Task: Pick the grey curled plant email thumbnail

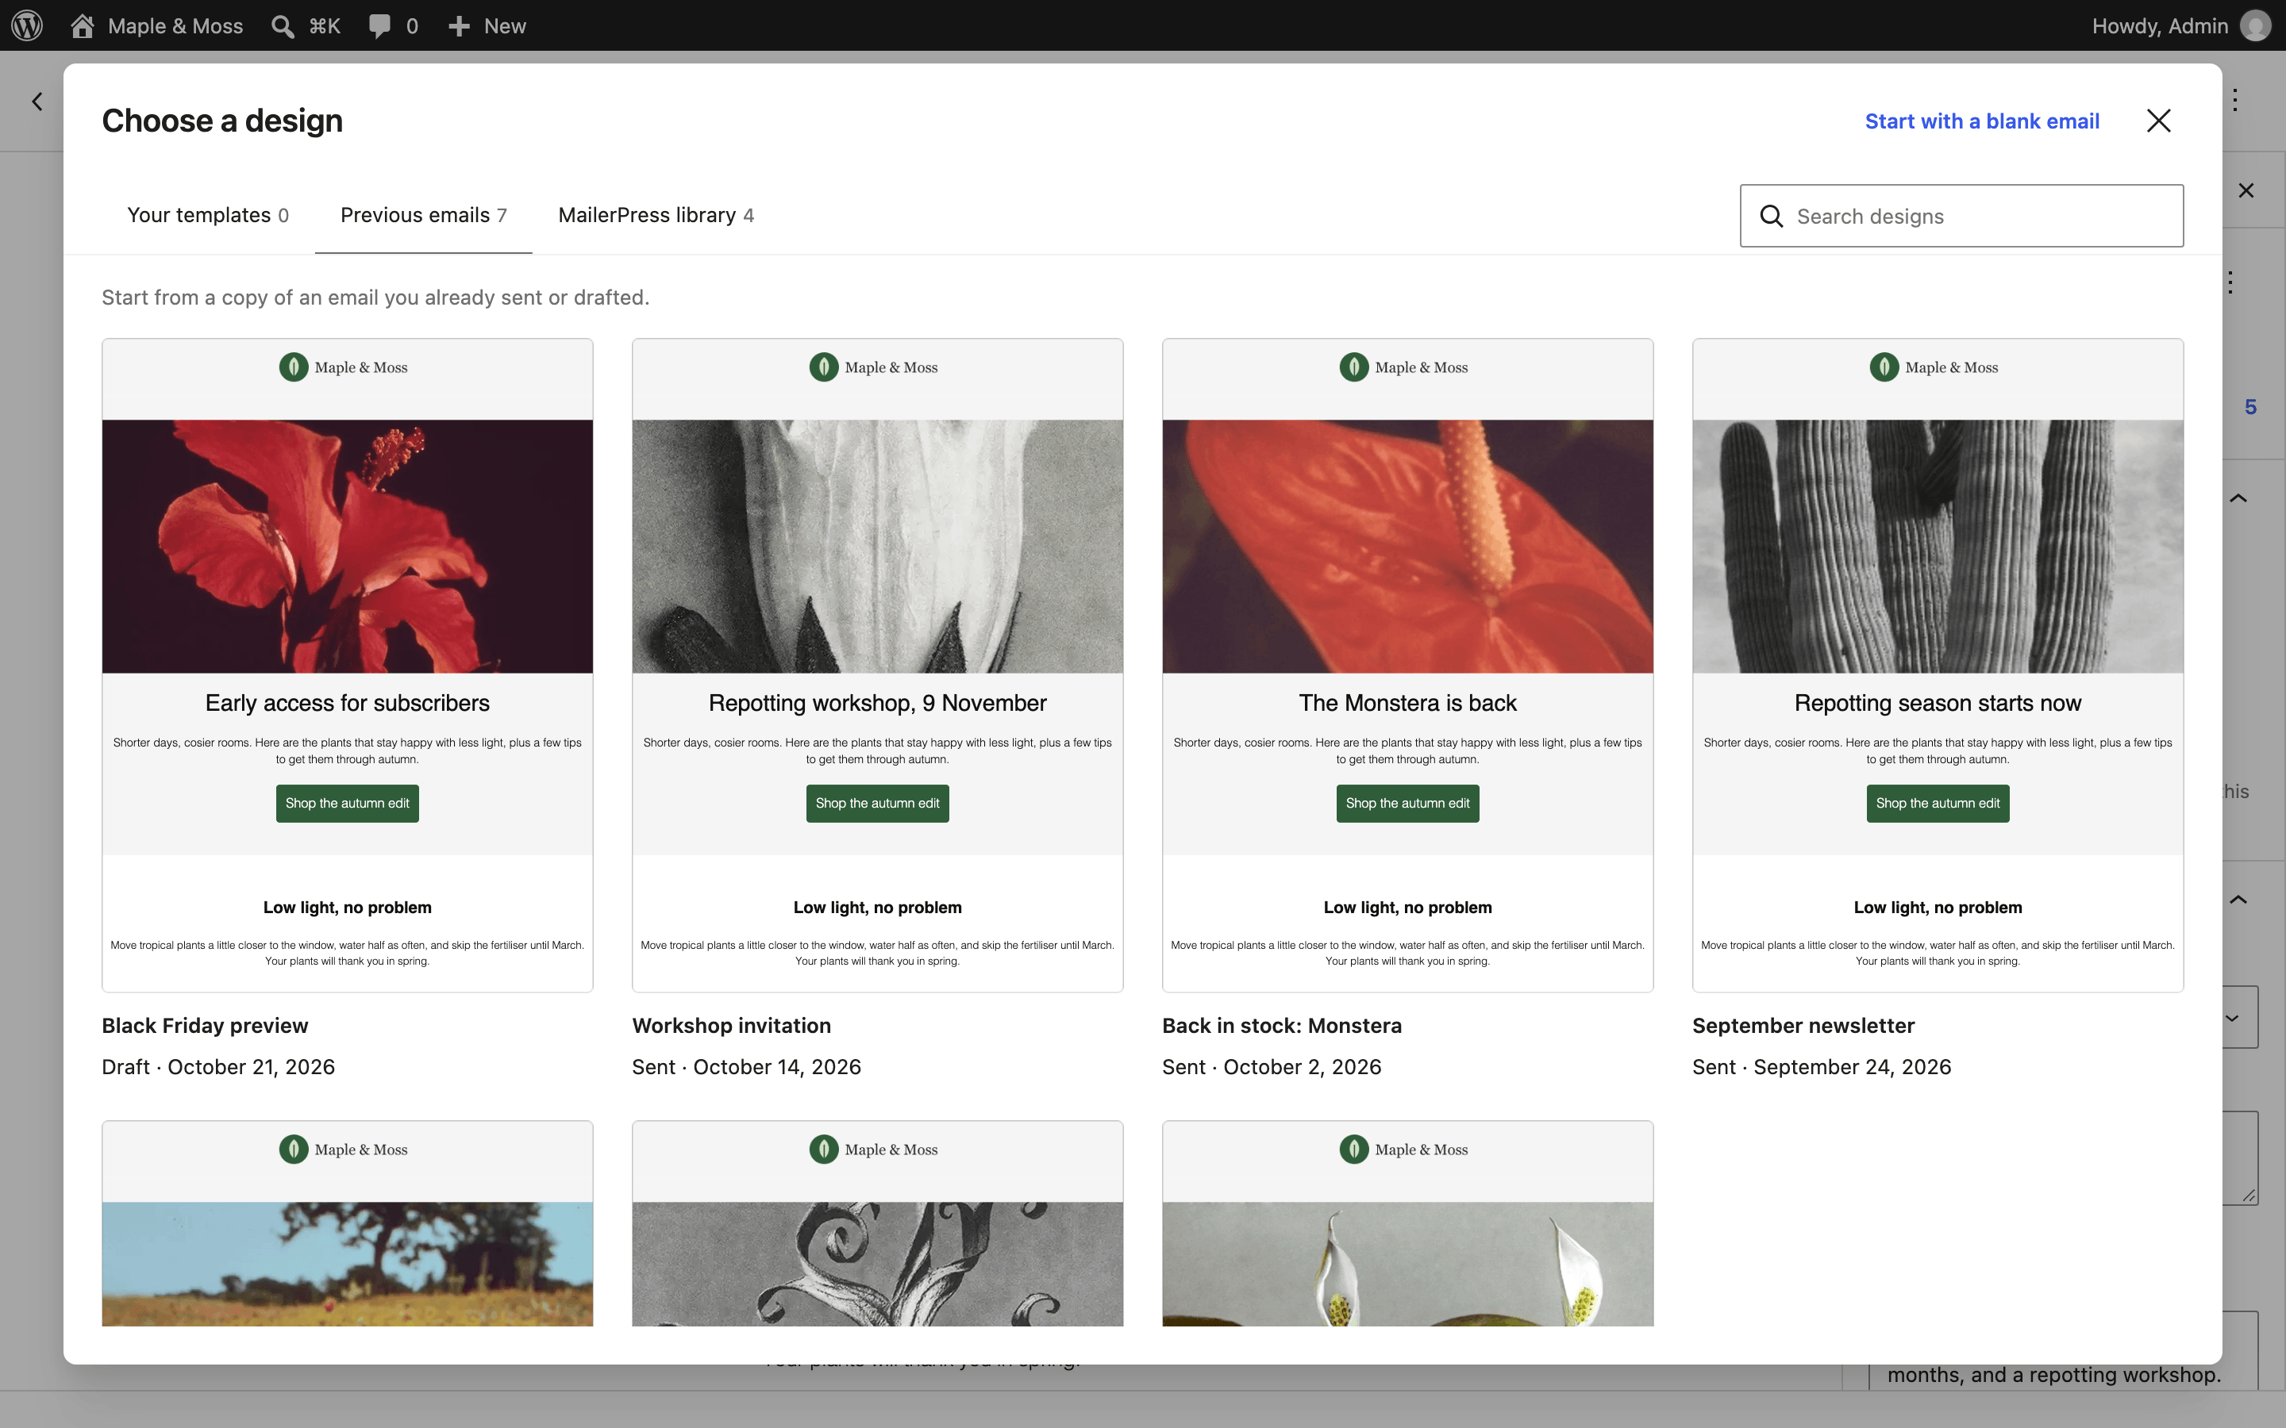Action: (x=878, y=1223)
